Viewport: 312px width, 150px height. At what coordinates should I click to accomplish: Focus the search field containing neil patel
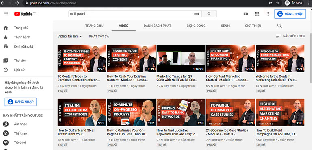[131, 14]
